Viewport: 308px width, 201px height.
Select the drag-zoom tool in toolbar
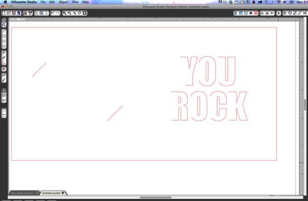75,13
